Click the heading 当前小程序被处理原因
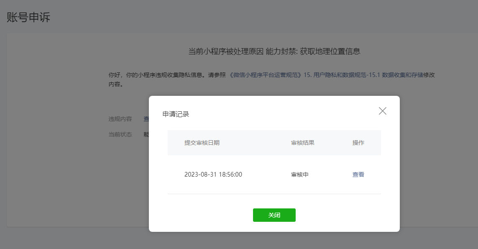The image size is (478, 249). (226, 51)
